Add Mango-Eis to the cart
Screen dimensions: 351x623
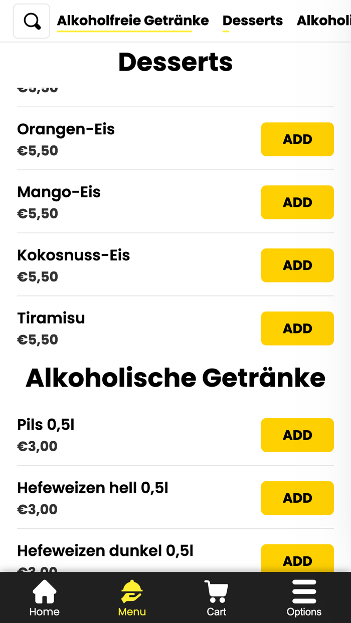tap(297, 202)
